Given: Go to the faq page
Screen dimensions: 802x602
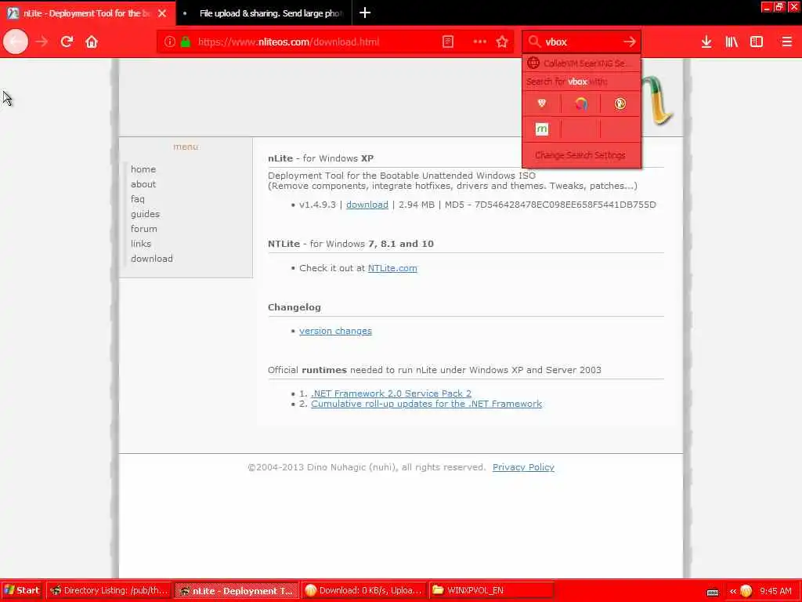Looking at the screenshot, I should (138, 199).
